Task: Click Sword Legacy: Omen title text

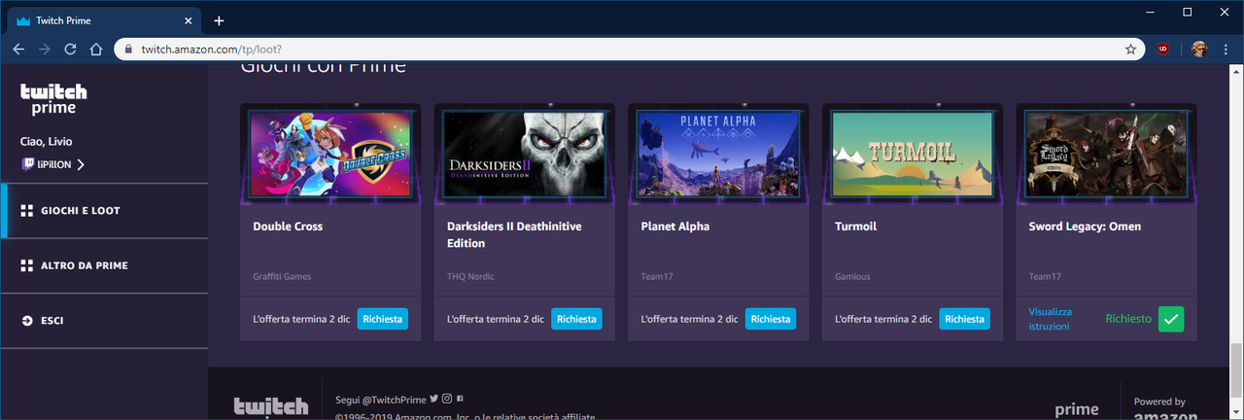Action: point(1085,227)
